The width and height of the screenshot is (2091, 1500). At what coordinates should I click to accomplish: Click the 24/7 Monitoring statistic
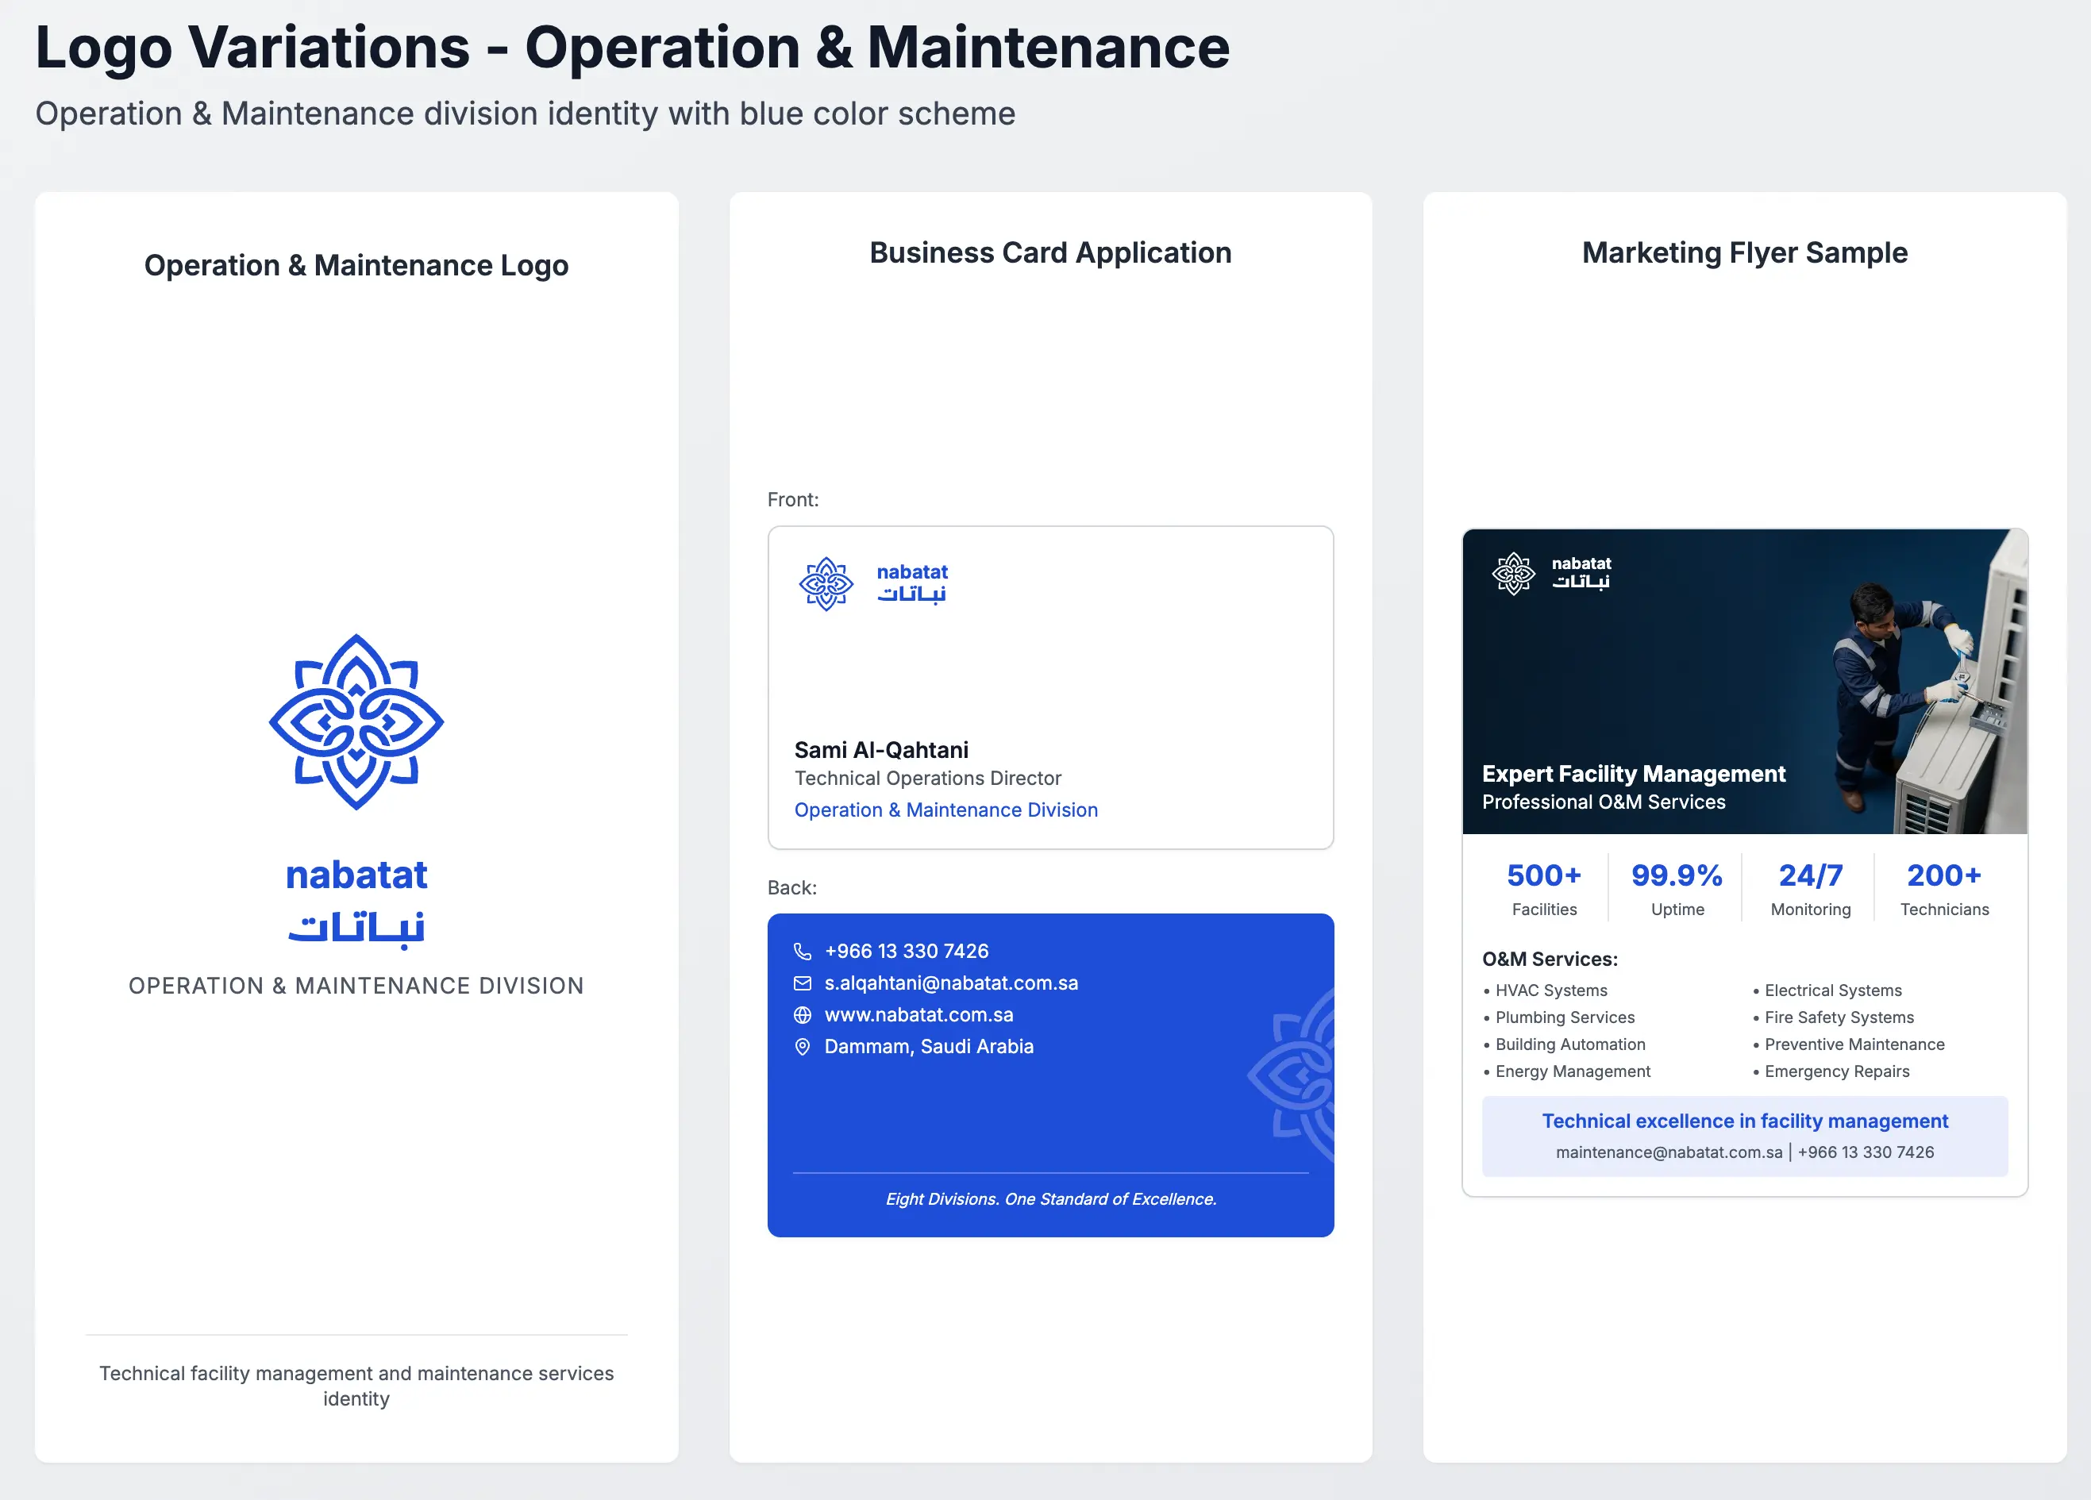click(x=1810, y=888)
